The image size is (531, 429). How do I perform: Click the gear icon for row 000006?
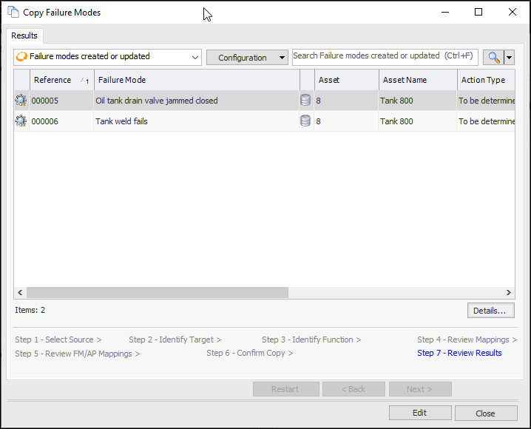21,121
